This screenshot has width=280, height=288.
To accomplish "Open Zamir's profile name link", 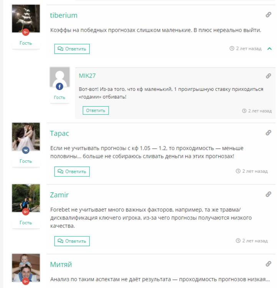I will coord(59,195).
